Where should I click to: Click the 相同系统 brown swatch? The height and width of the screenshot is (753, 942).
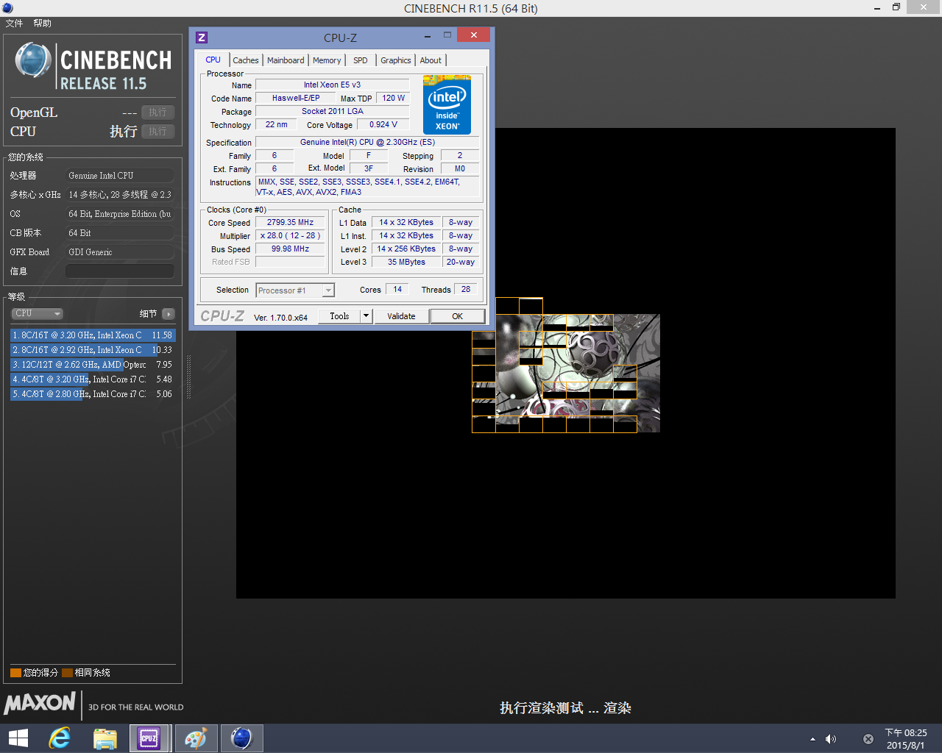67,673
